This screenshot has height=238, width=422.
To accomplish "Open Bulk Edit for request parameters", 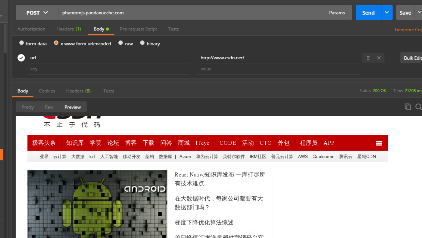I will (x=413, y=58).
